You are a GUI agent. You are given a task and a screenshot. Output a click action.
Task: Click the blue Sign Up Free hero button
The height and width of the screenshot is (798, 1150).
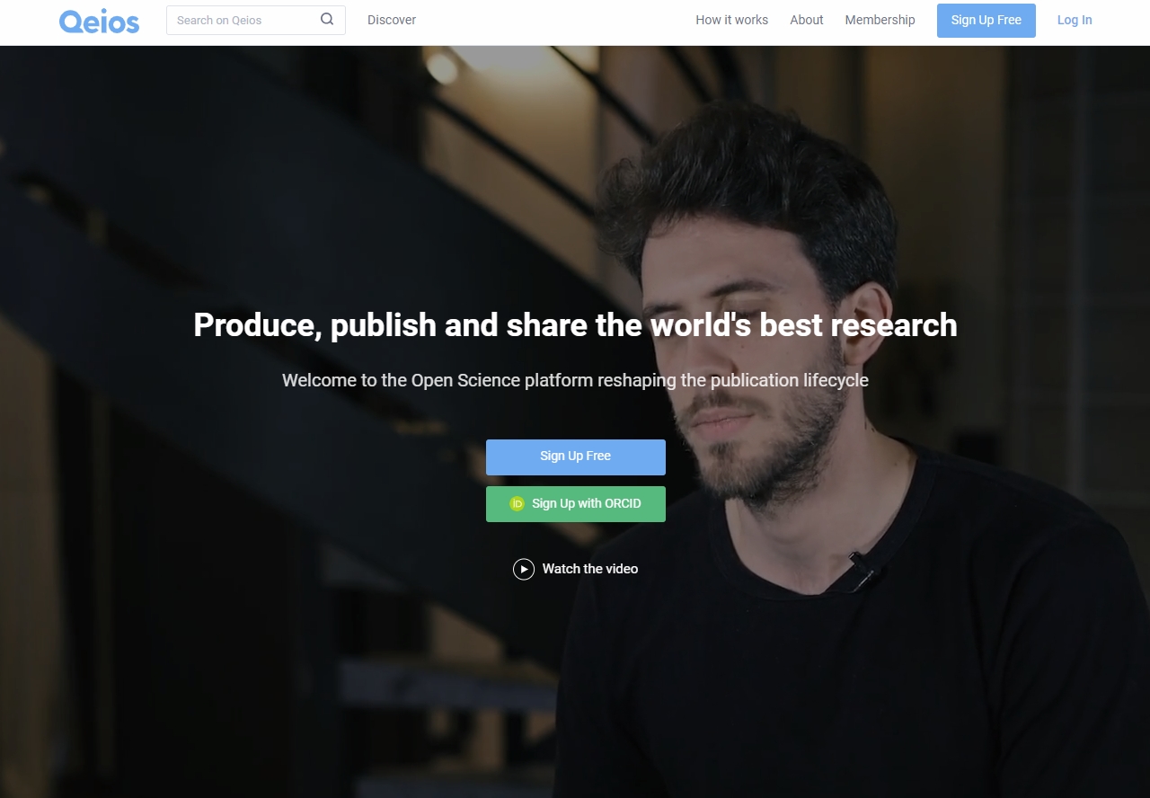click(576, 457)
